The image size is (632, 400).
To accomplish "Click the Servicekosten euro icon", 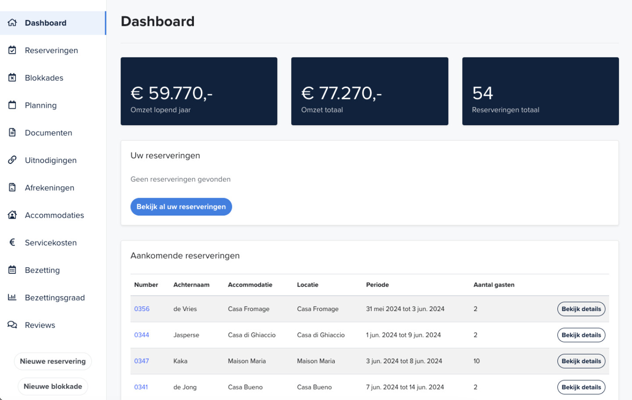I will coord(12,242).
